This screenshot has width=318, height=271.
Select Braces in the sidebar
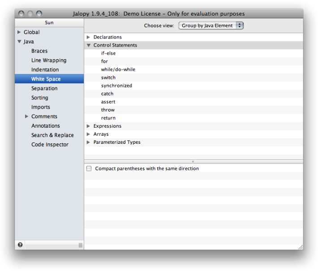39,51
